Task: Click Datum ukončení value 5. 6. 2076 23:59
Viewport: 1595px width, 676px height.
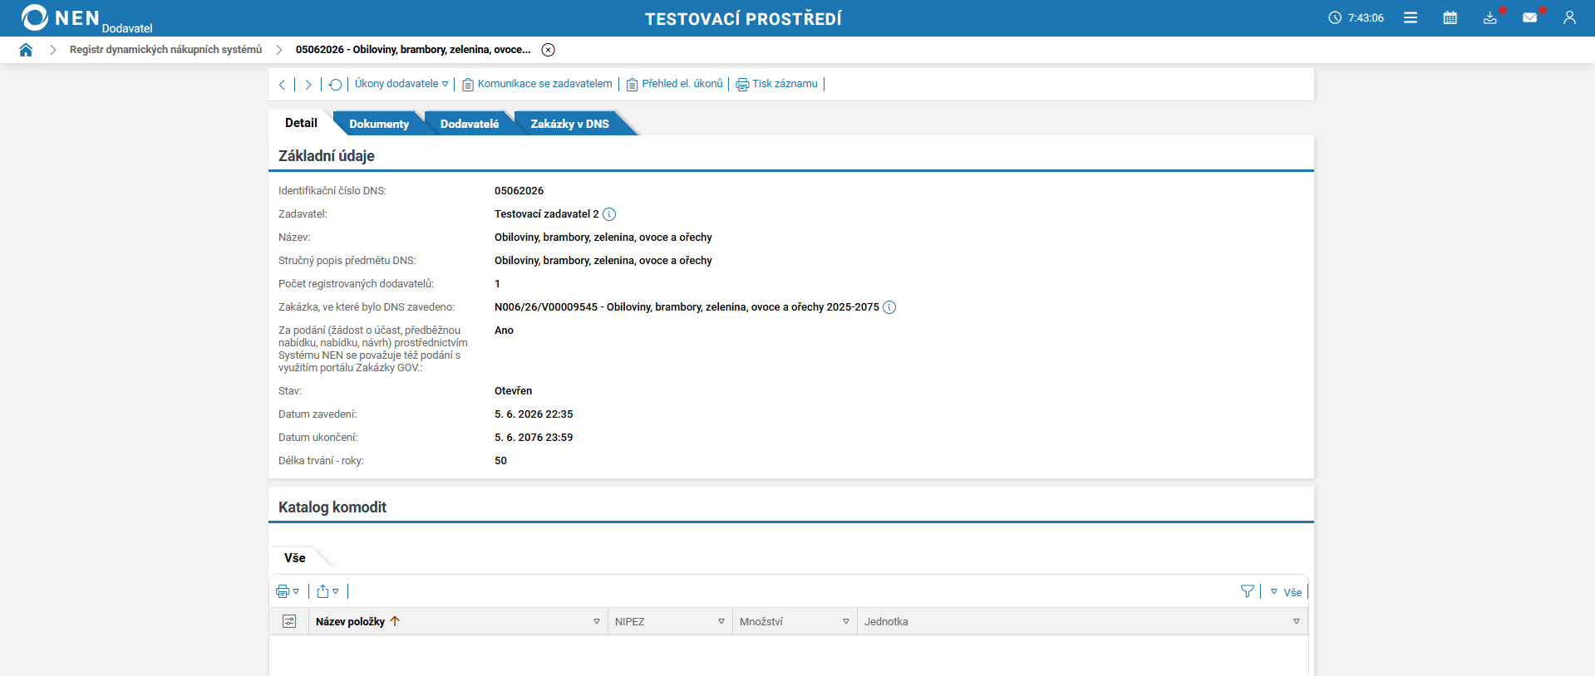Action: coord(534,438)
